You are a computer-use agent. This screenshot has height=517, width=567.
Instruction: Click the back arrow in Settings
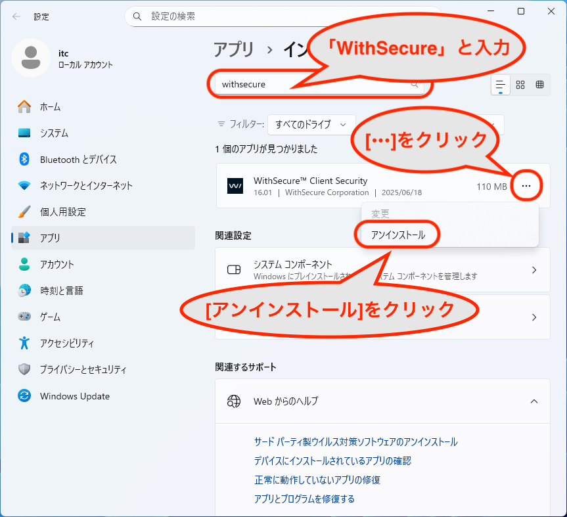(16, 16)
